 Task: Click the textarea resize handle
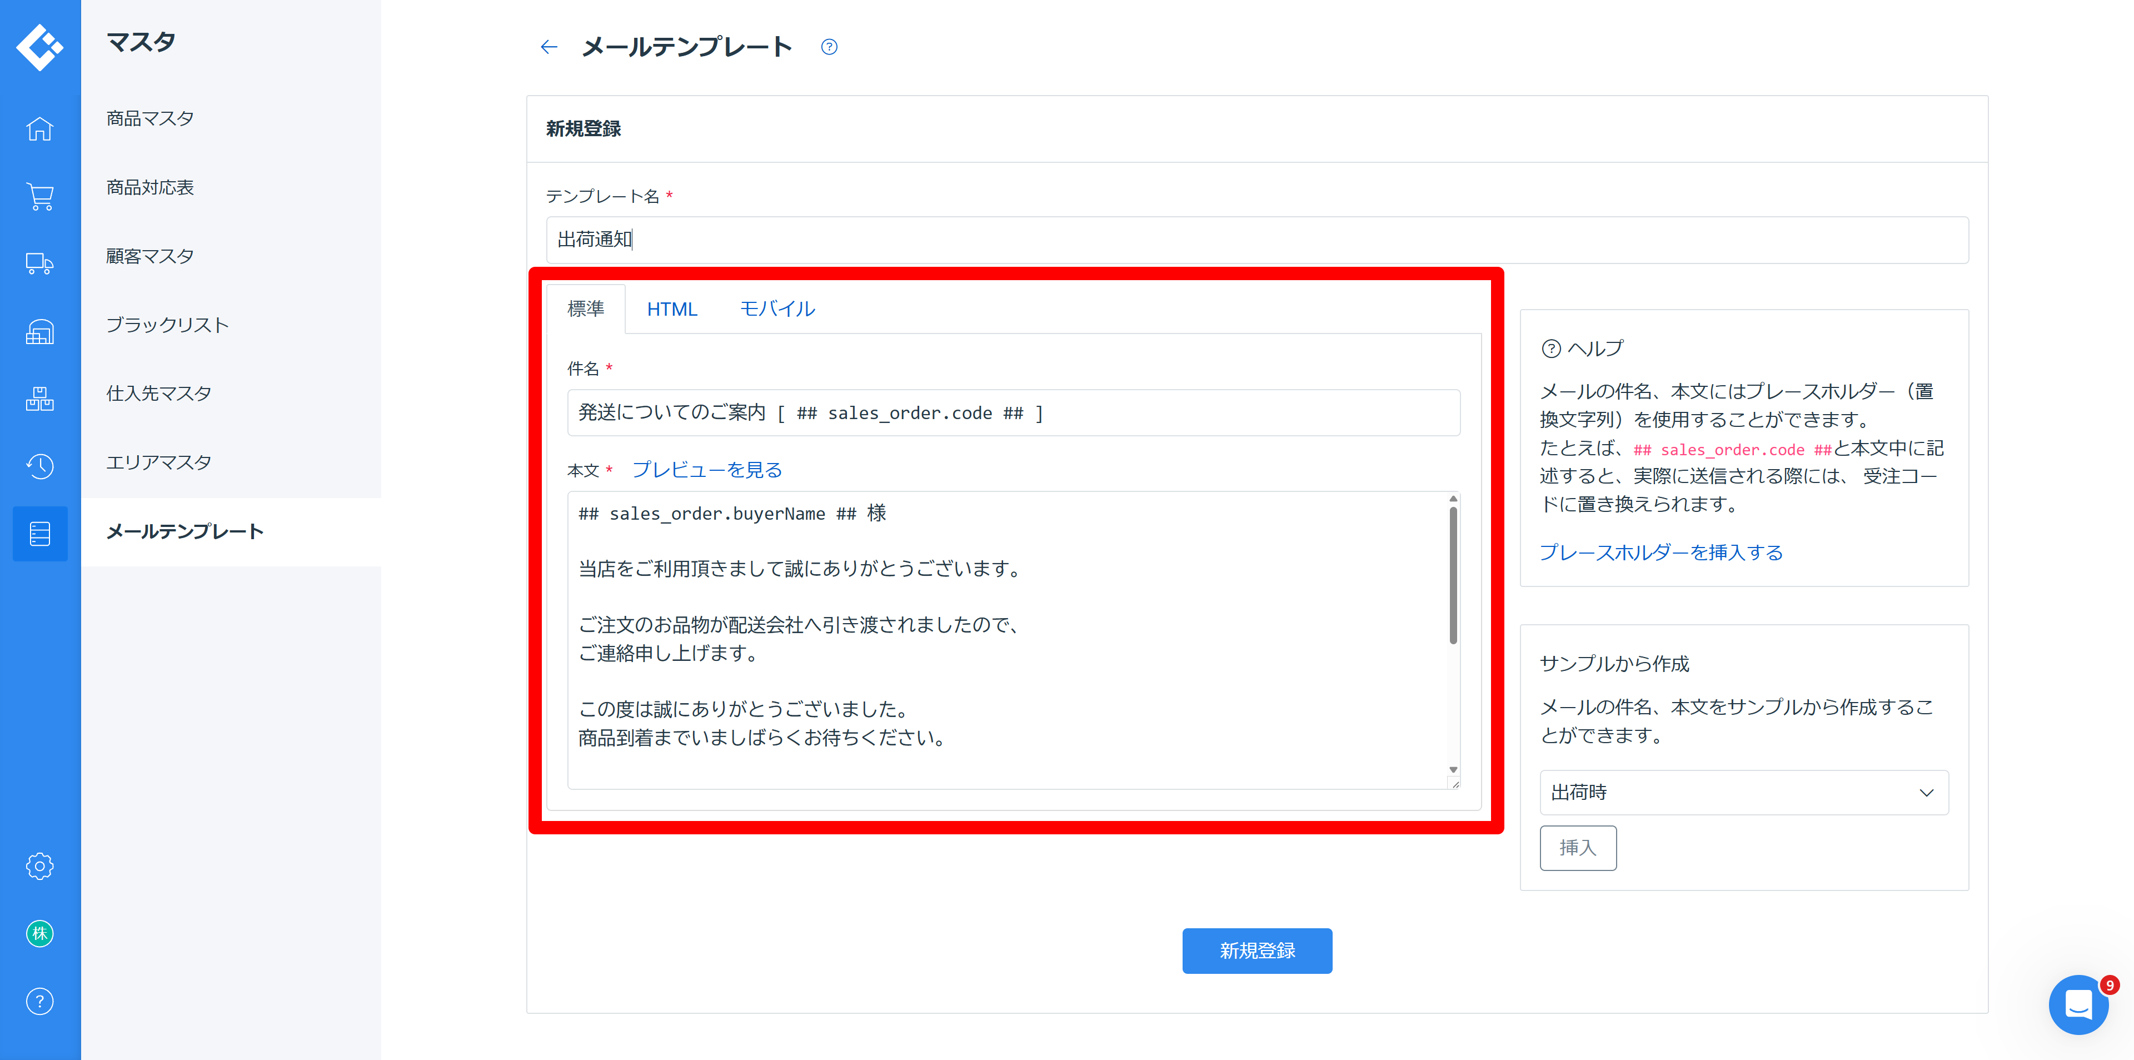[x=1455, y=783]
